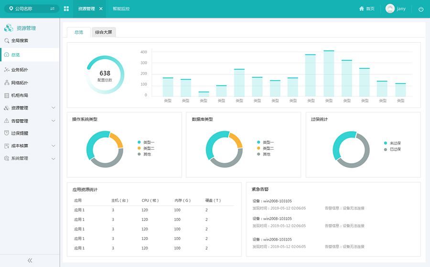Open 网络拓扑 in the sidebar
The height and width of the screenshot is (267, 430).
coord(19,82)
